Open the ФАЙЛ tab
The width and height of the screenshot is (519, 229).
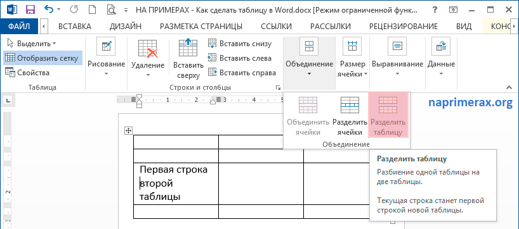coord(19,27)
